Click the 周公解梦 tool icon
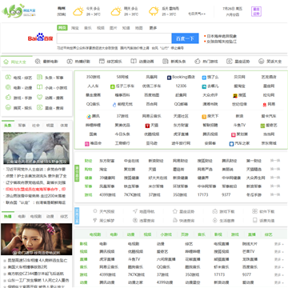 95,220
